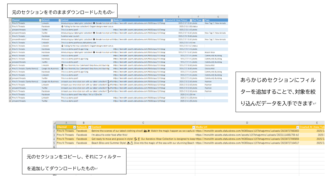Screen dimensions: 333x176
Task: Select the 'Pinterest' network cell
Action: tap(51, 40)
